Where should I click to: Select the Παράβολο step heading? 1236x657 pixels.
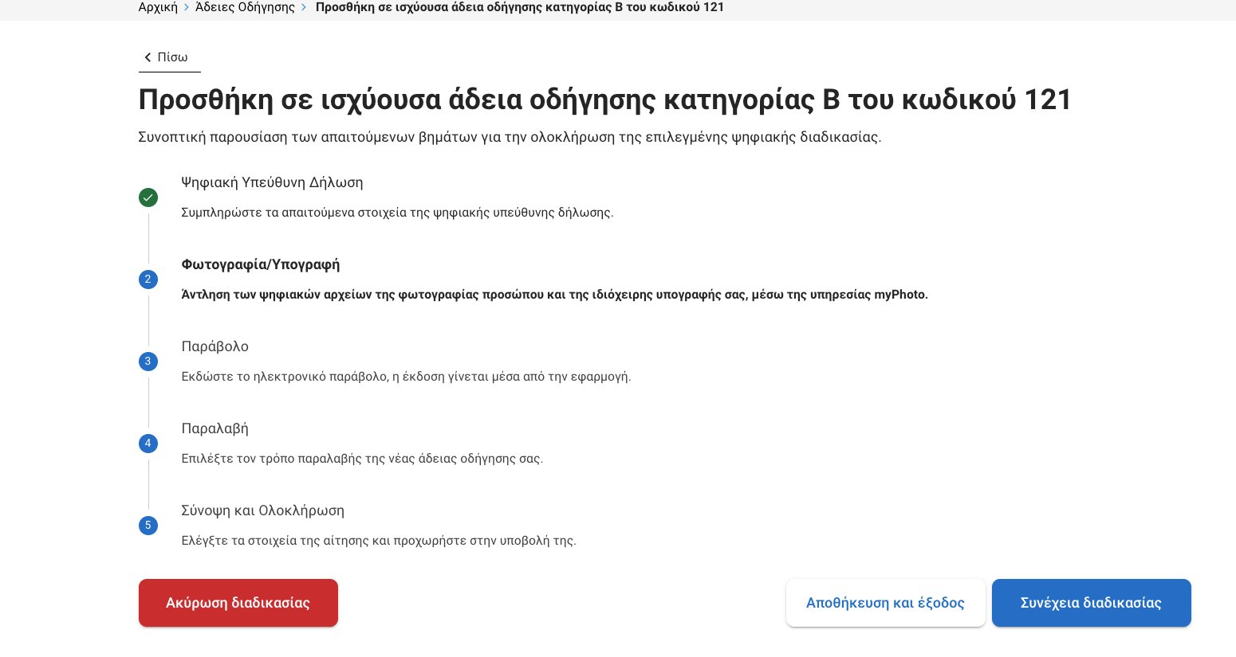coord(215,346)
